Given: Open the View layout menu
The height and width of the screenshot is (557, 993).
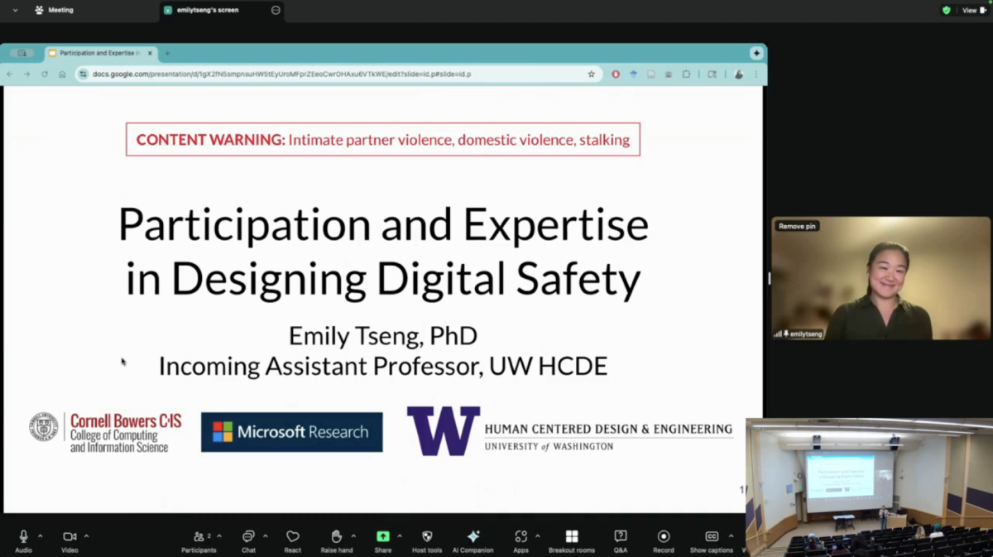Looking at the screenshot, I should pyautogui.click(x=973, y=10).
